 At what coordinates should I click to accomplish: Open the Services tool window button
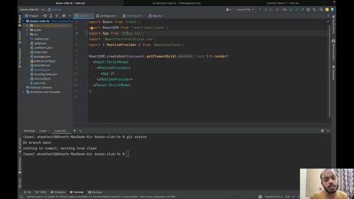pos(95,192)
